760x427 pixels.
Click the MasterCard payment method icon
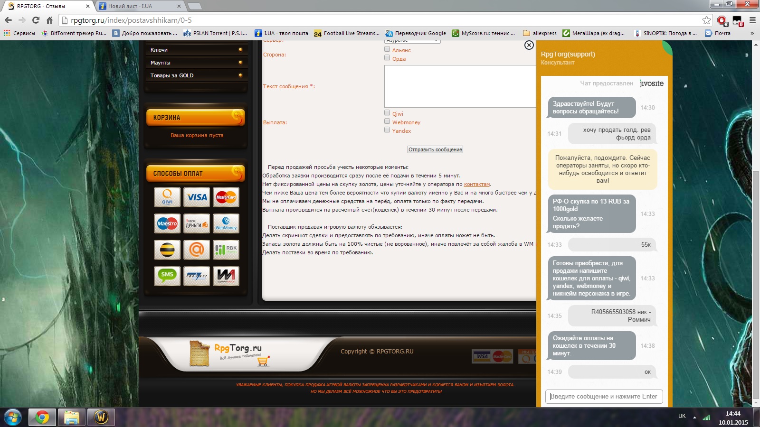(226, 197)
